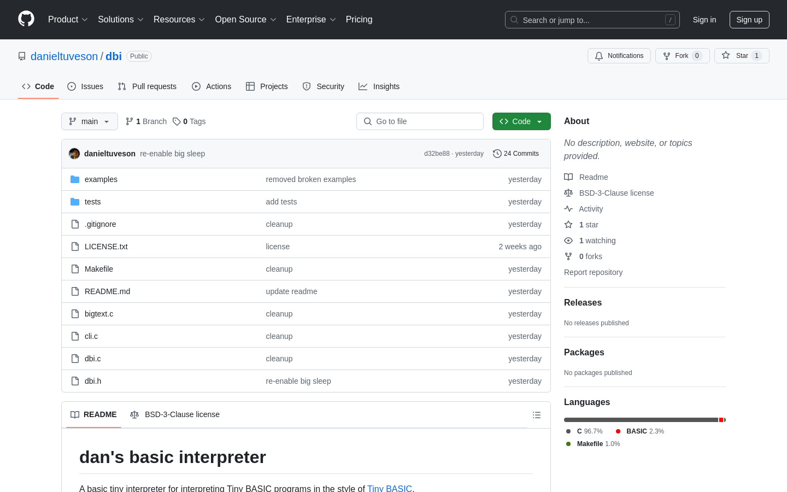Click the 1 star link in About
The image size is (787, 492).
click(x=589, y=225)
